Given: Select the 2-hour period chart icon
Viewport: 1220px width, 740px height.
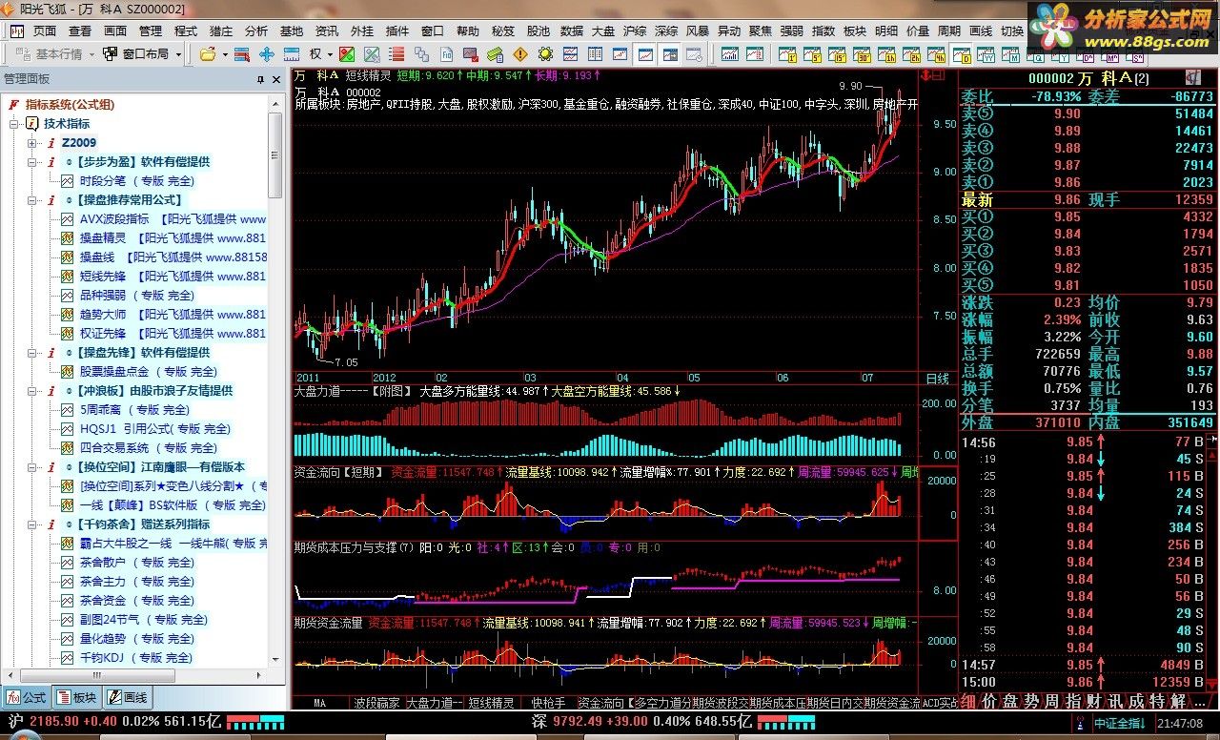Looking at the screenshot, I should 911,54.
